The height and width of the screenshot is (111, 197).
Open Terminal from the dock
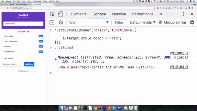point(85,108)
